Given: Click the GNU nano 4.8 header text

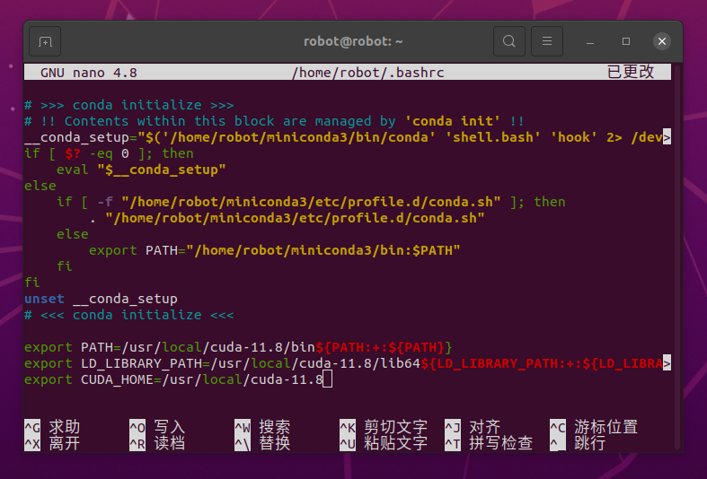Looking at the screenshot, I should tap(89, 73).
